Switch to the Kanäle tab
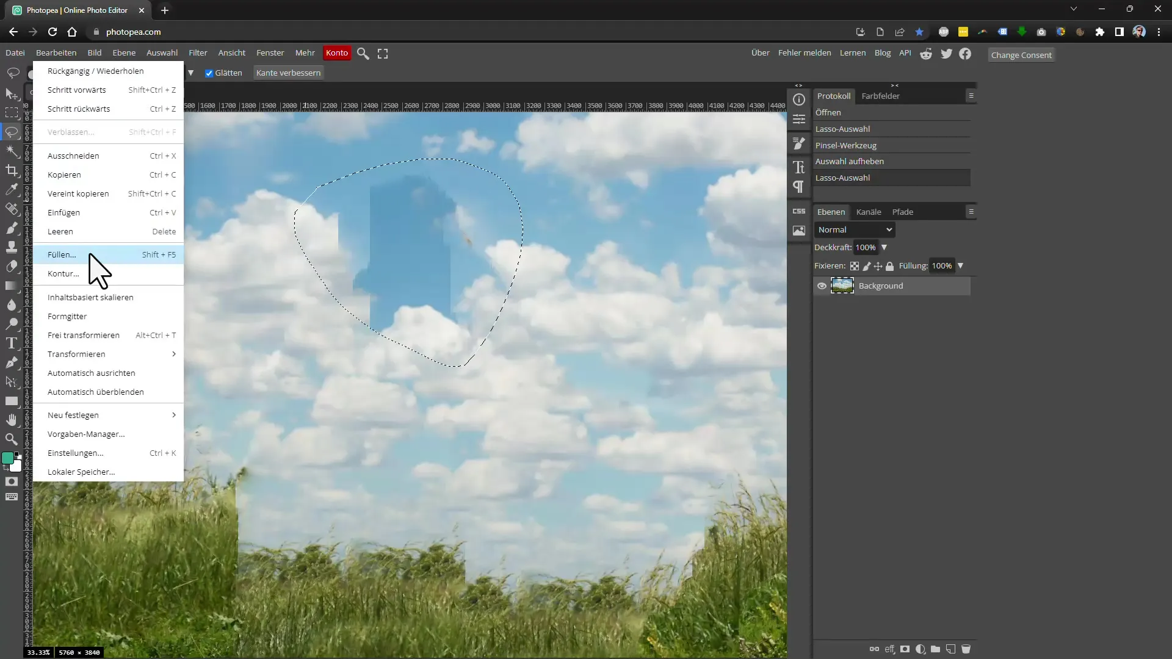Viewport: 1172px width, 659px height. pyautogui.click(x=869, y=212)
